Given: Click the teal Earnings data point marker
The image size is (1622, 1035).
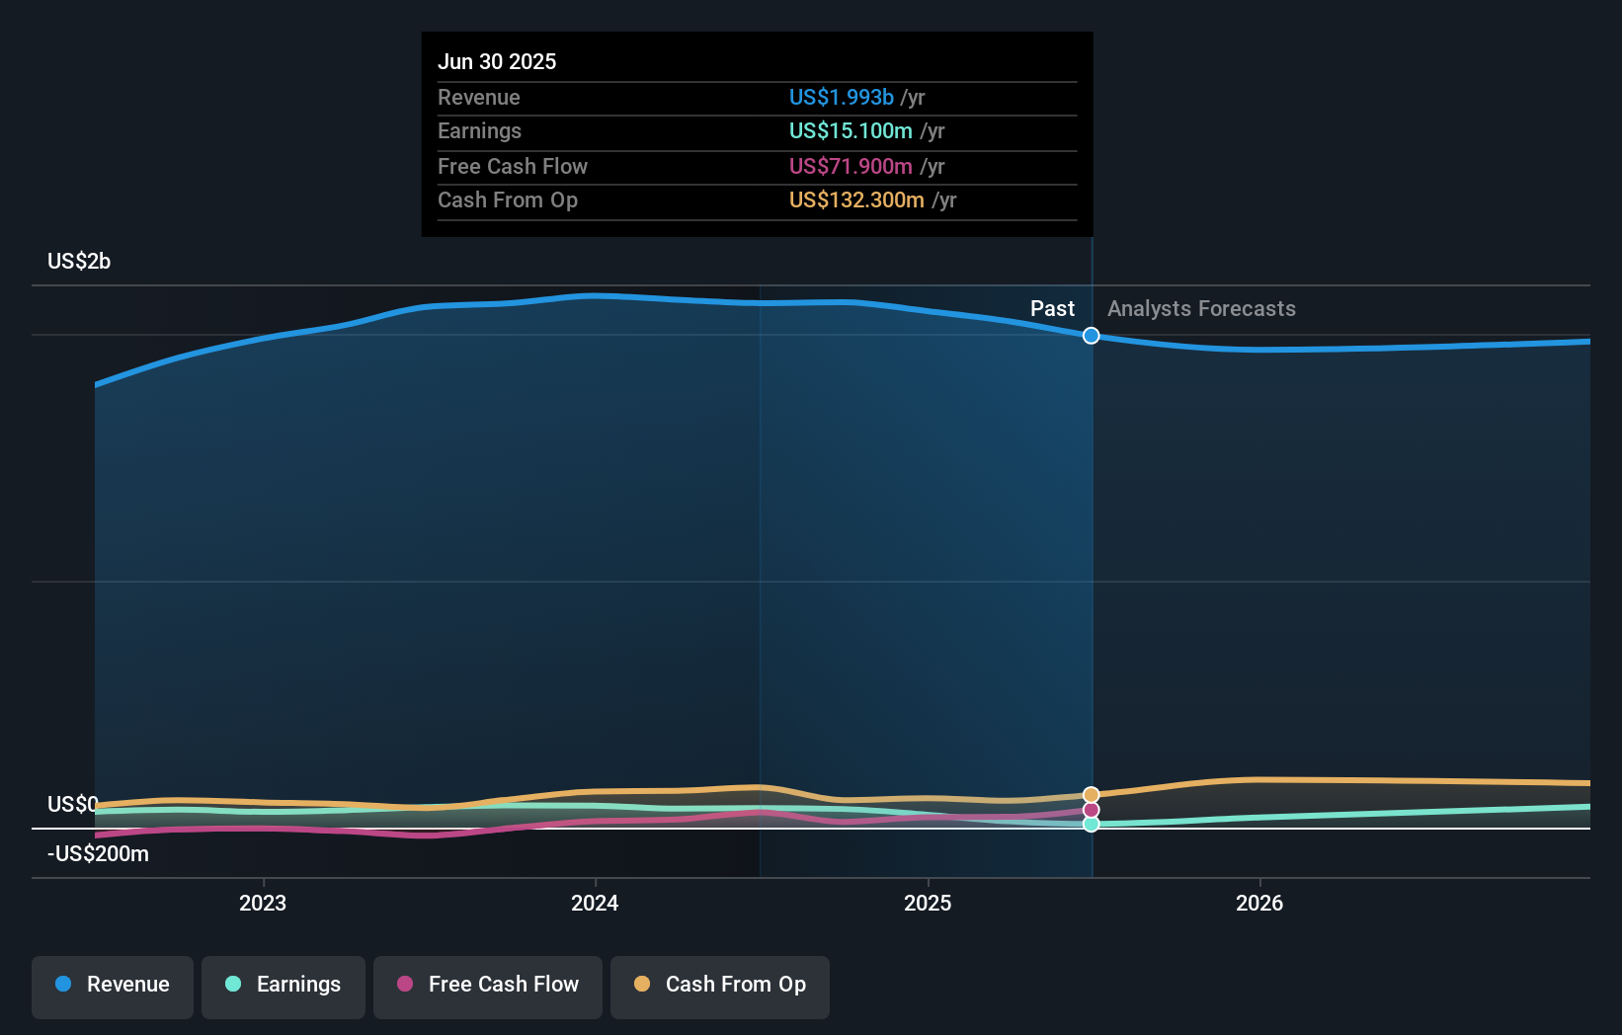Looking at the screenshot, I should [x=1091, y=824].
